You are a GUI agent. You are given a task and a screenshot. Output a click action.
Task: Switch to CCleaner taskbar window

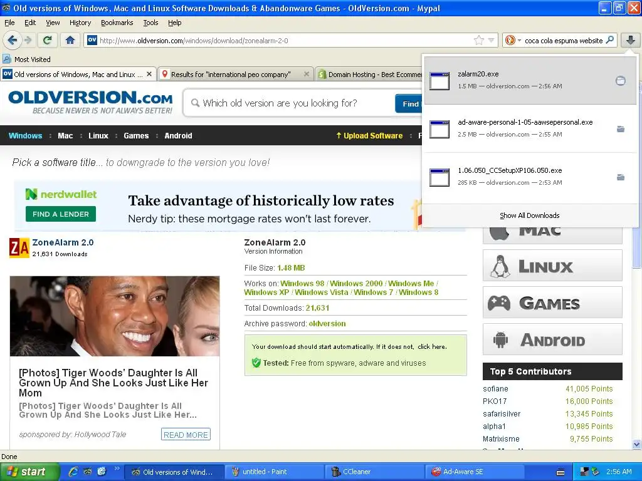[x=374, y=472]
